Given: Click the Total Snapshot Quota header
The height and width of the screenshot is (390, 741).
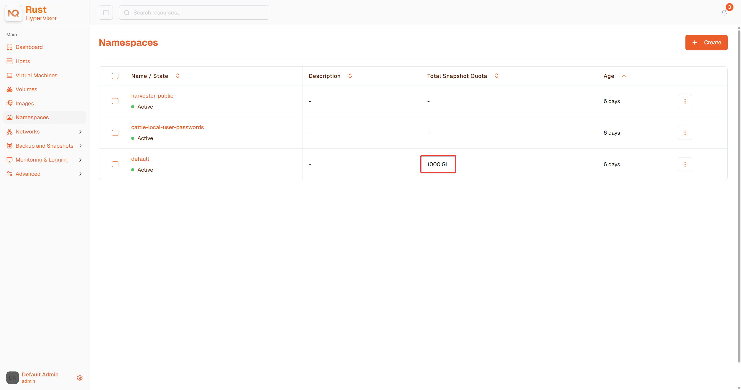Looking at the screenshot, I should click(457, 76).
